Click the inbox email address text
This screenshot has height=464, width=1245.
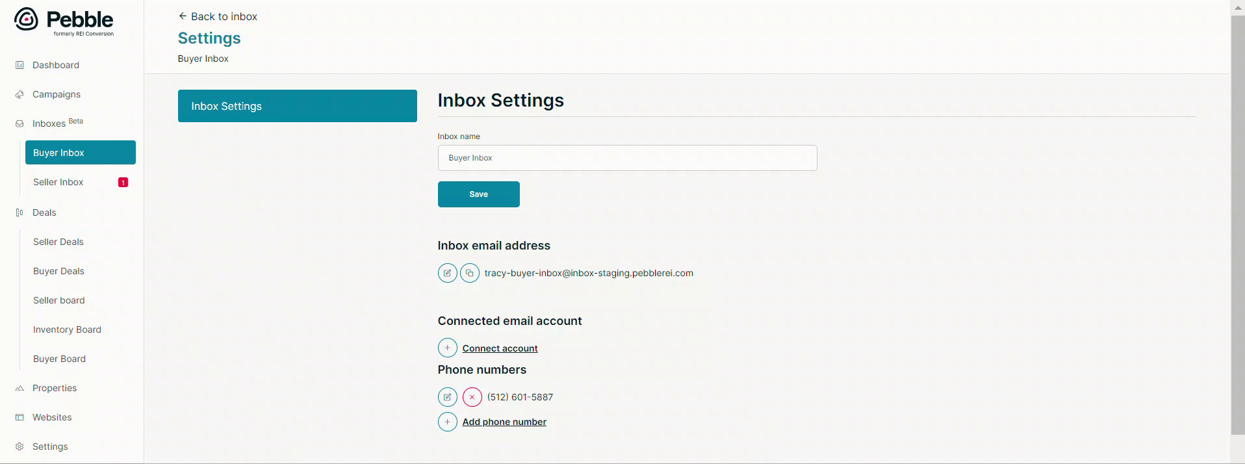589,273
